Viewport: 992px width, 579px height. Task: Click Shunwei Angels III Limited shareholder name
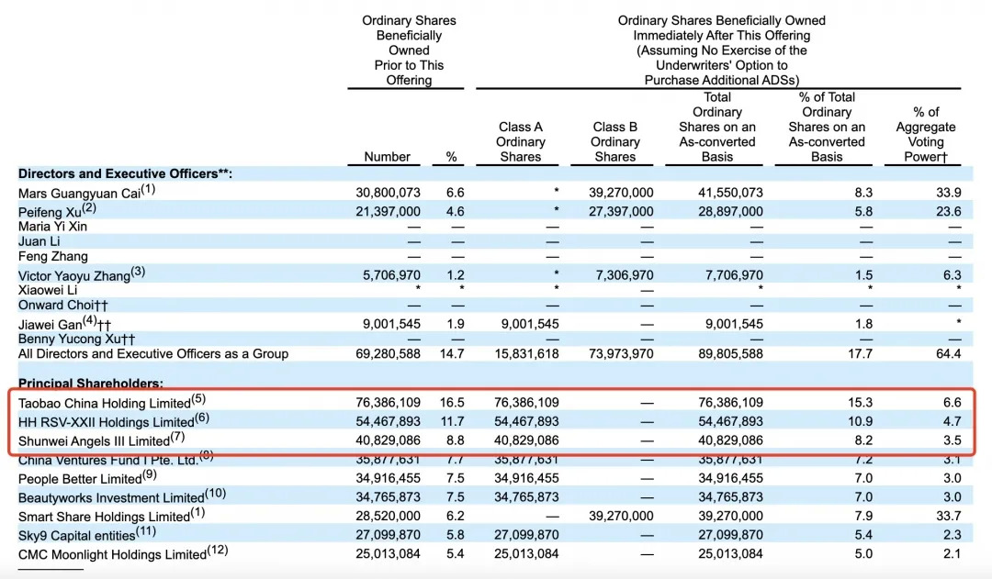pos(95,440)
